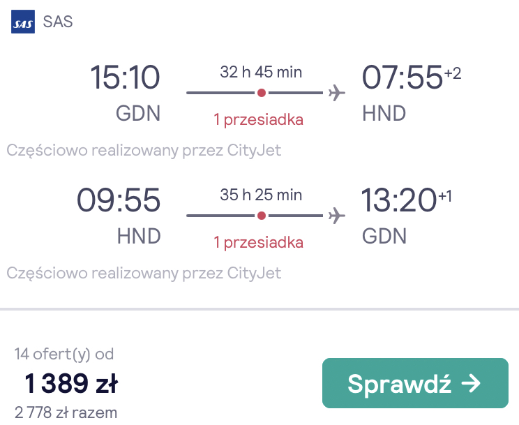519x425 pixels.
Task: Open the Sprawdź deal button
Action: pyautogui.click(x=415, y=383)
